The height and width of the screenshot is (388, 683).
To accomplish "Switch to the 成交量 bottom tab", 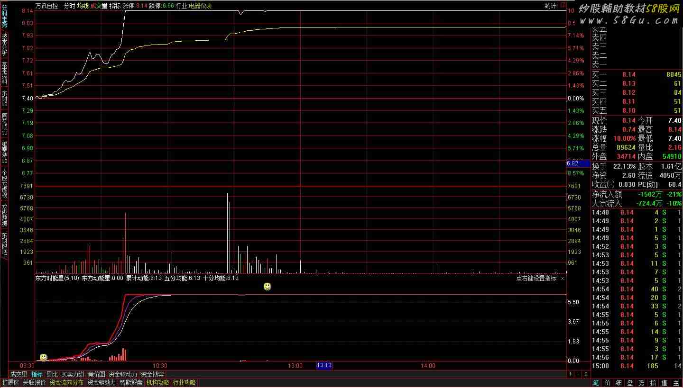I will 18,374.
